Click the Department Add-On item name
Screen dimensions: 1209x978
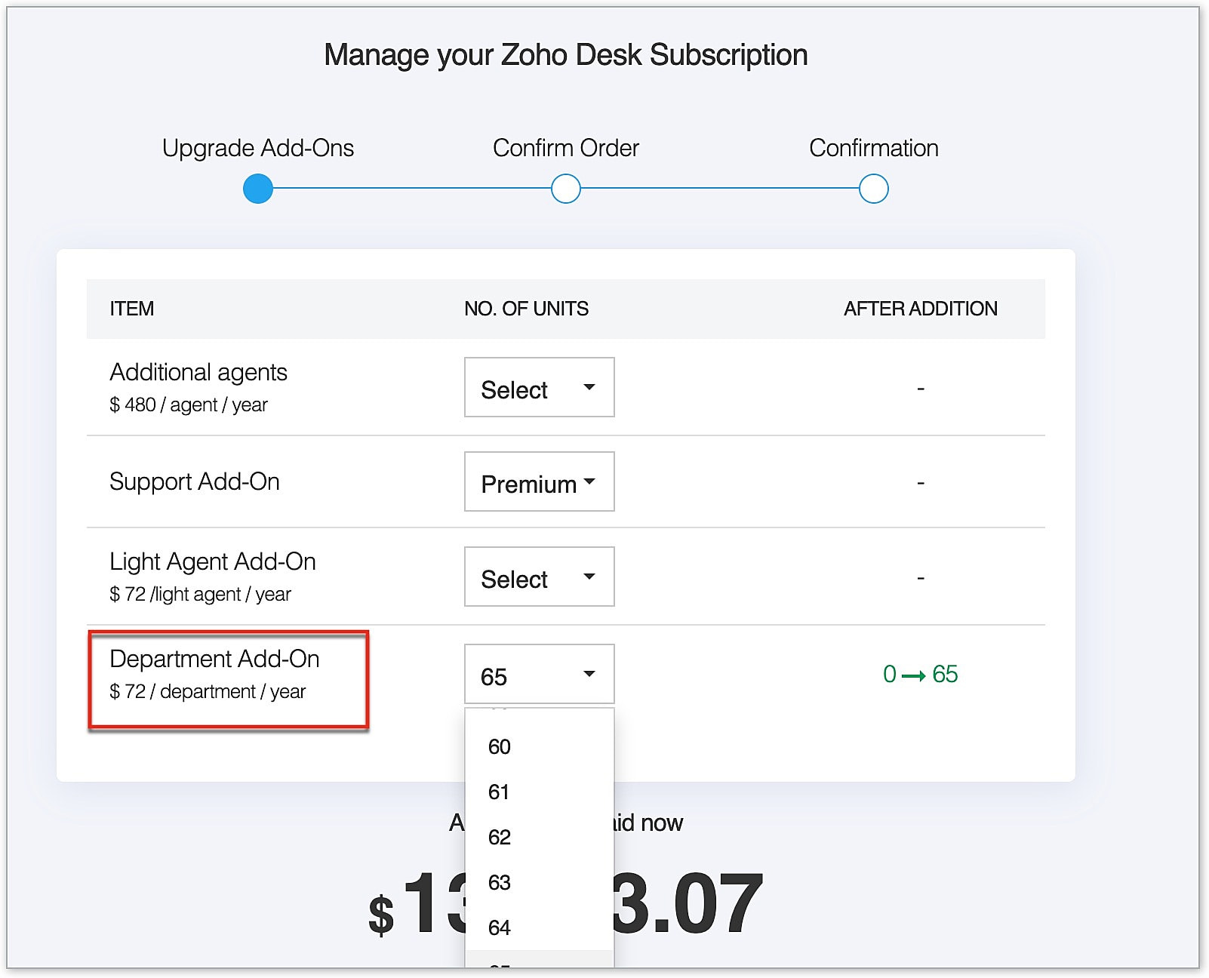[214, 659]
